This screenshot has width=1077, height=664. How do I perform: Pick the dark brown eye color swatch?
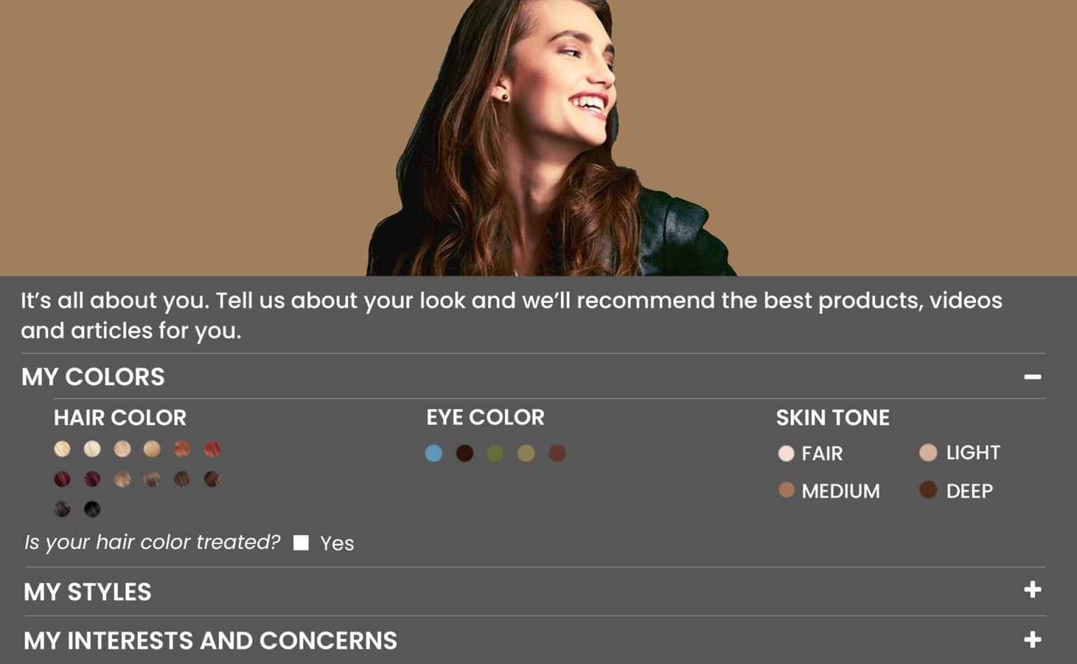[x=464, y=454]
